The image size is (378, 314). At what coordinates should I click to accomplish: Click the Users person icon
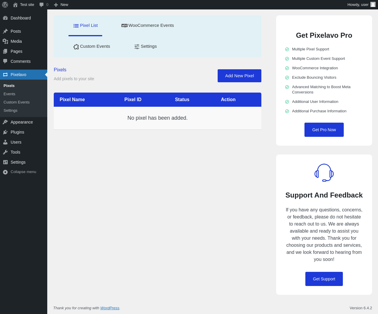click(5, 142)
